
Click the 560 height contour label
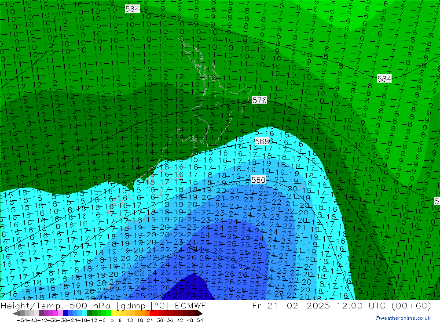258,180
